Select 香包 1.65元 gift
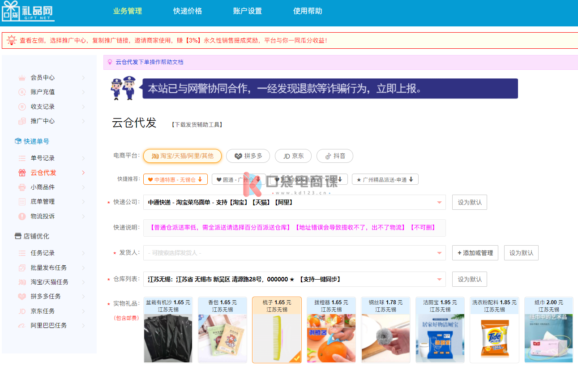The image size is (578, 370). tap(223, 330)
